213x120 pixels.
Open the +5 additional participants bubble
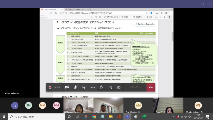(x=15, y=105)
